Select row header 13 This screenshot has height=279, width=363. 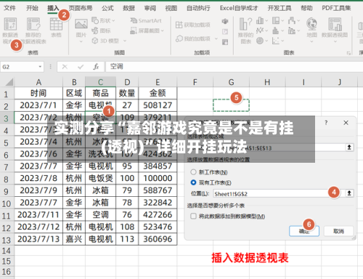click(x=7, y=240)
